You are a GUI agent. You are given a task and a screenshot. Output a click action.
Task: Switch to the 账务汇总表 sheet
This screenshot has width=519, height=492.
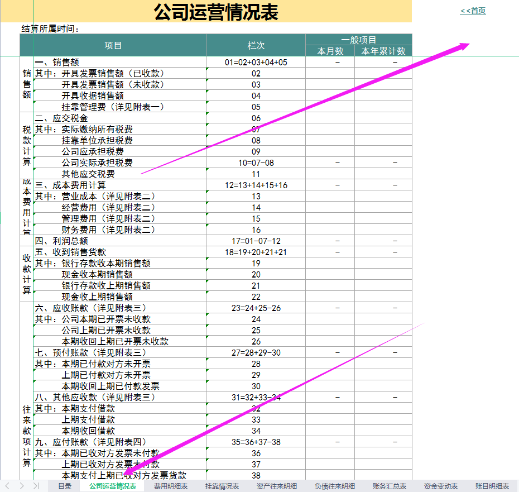(x=387, y=486)
